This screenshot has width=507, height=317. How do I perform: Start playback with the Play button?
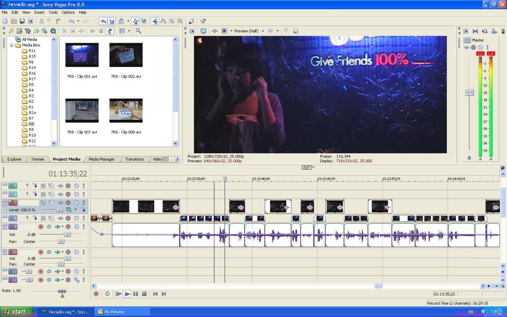127,294
